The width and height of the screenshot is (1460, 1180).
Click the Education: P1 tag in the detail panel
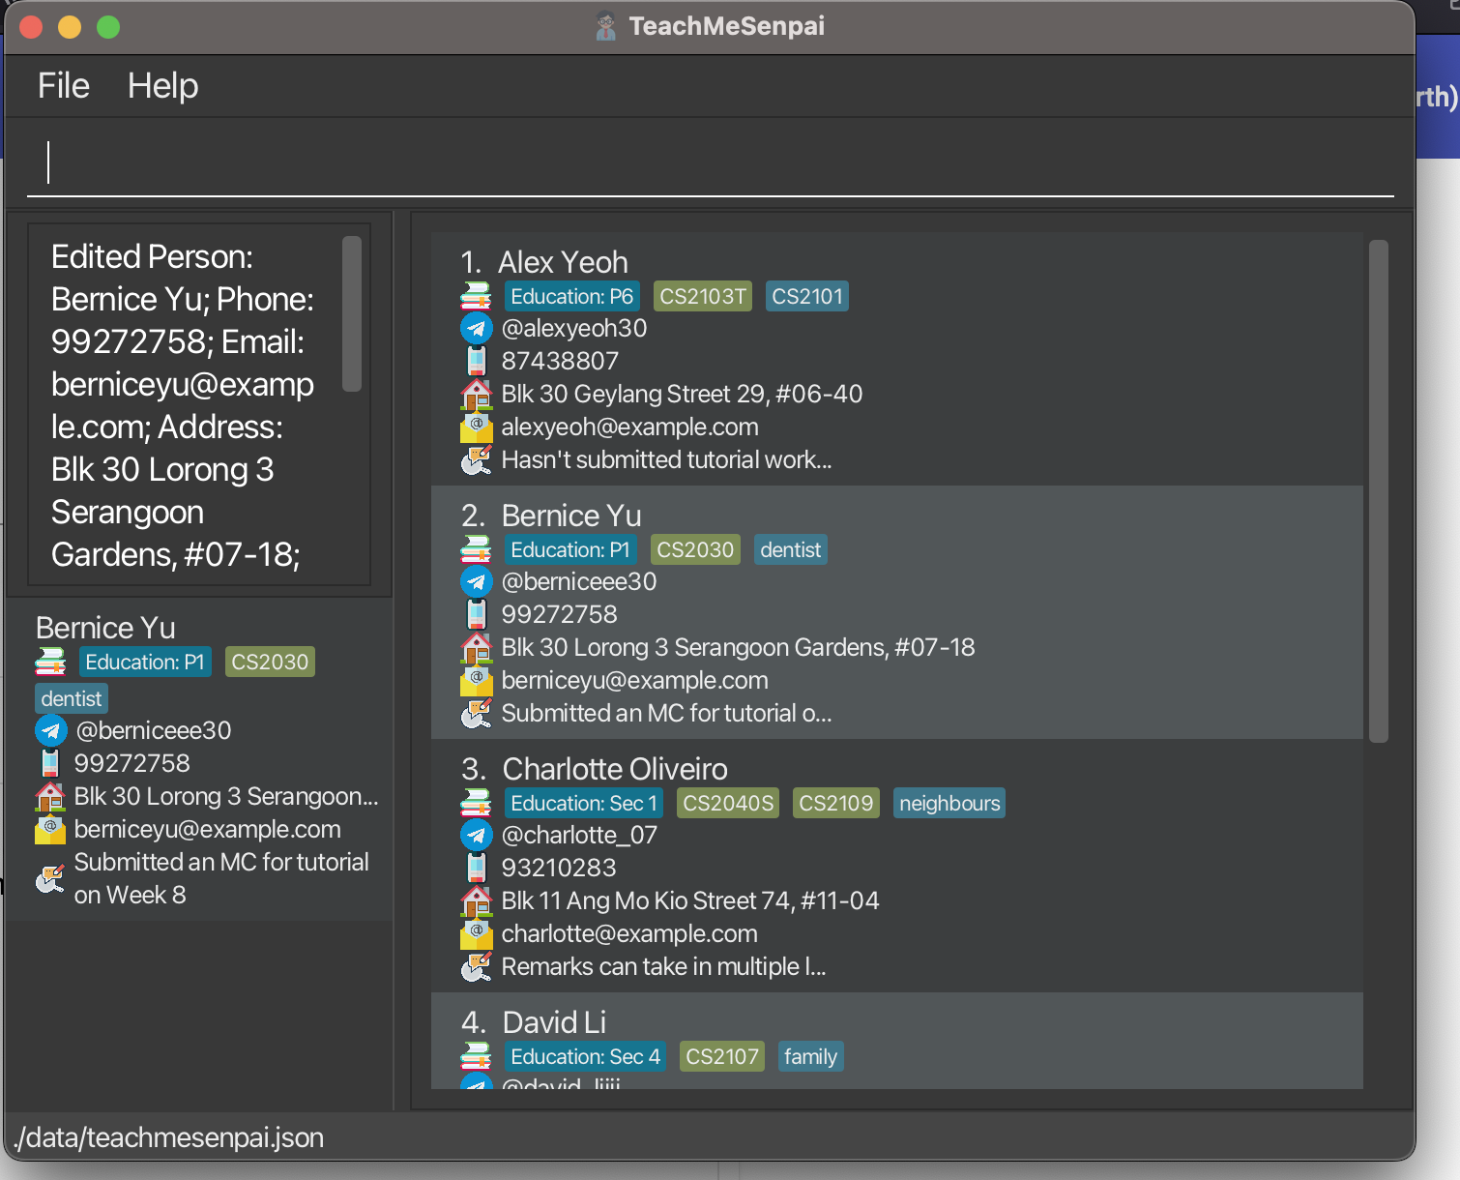click(x=145, y=662)
